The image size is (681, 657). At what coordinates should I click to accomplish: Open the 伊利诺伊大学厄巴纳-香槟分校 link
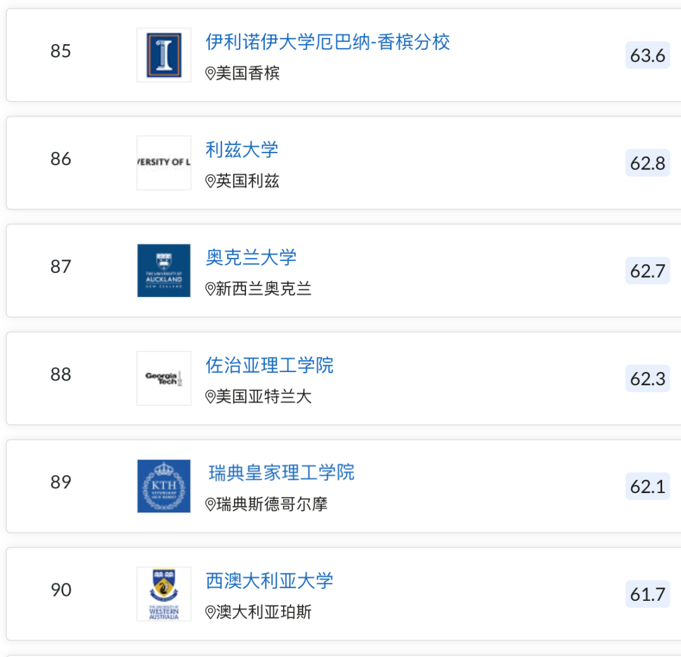pyautogui.click(x=328, y=42)
